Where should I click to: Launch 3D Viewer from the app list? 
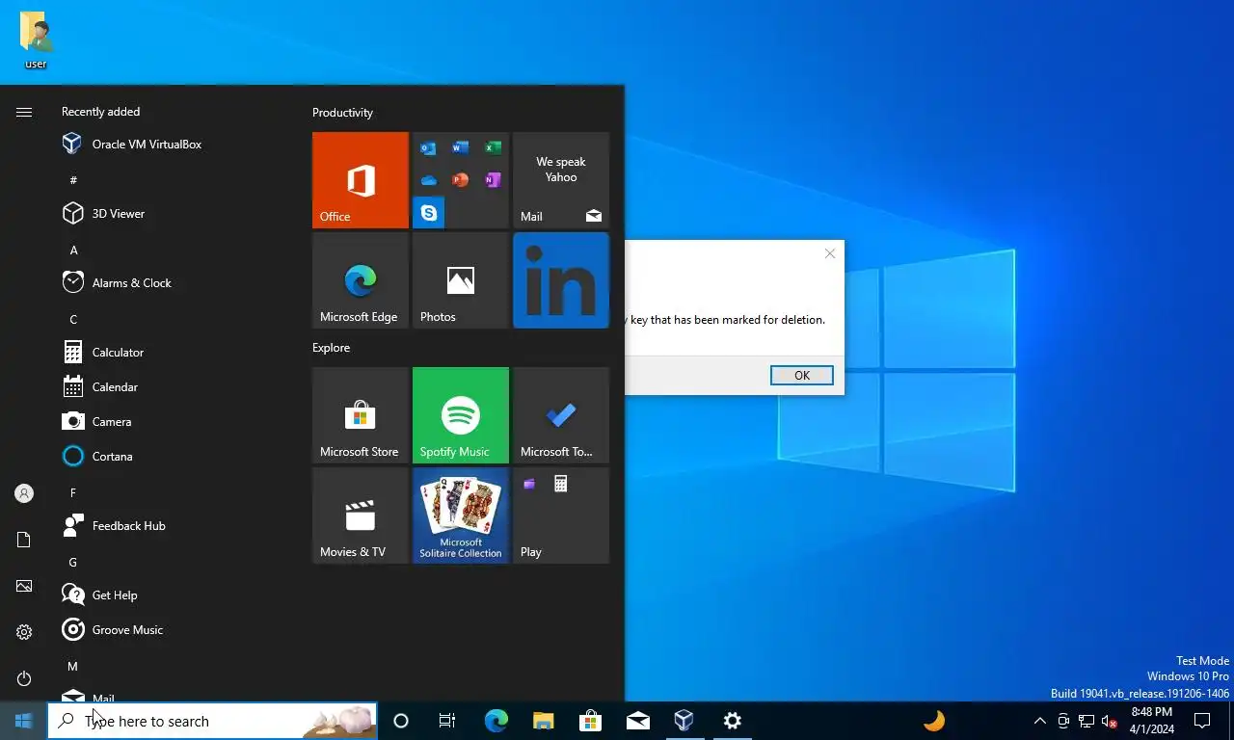[174, 214]
